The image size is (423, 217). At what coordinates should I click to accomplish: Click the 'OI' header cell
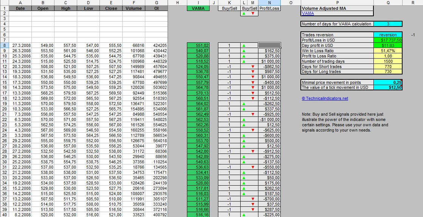157,8
